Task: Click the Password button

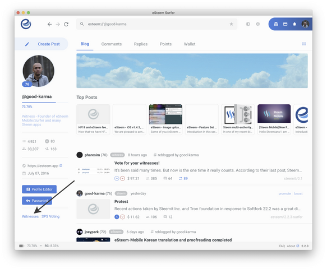Action: (37, 201)
